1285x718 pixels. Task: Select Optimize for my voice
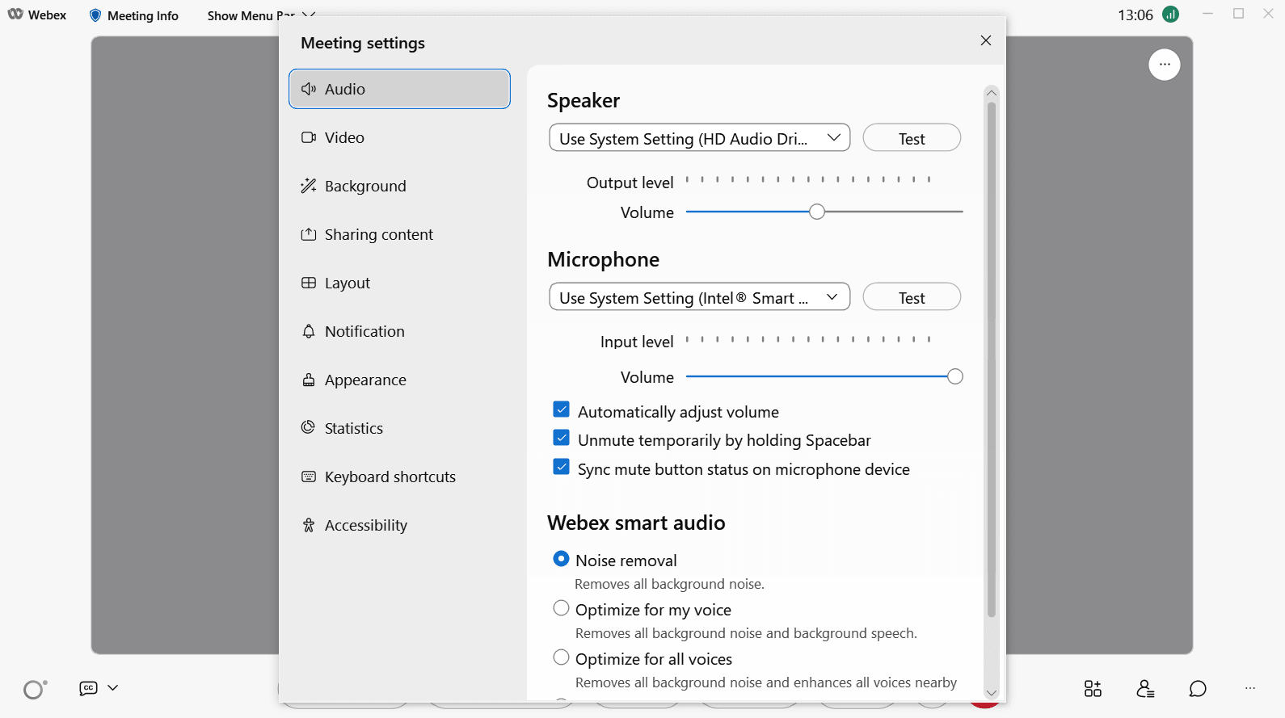(561, 608)
